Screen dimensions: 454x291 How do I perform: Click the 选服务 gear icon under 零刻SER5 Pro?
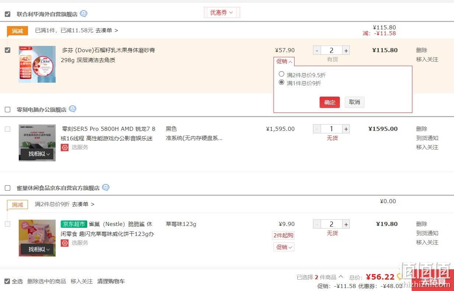(65, 147)
